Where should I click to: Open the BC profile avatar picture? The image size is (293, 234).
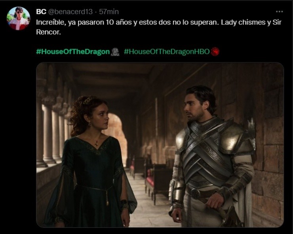(18, 19)
